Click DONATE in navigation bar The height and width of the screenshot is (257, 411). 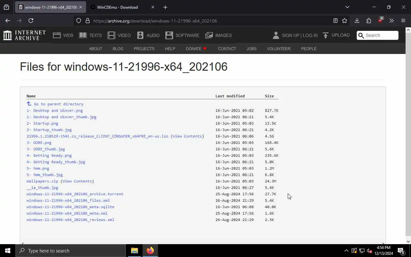pyautogui.click(x=196, y=49)
